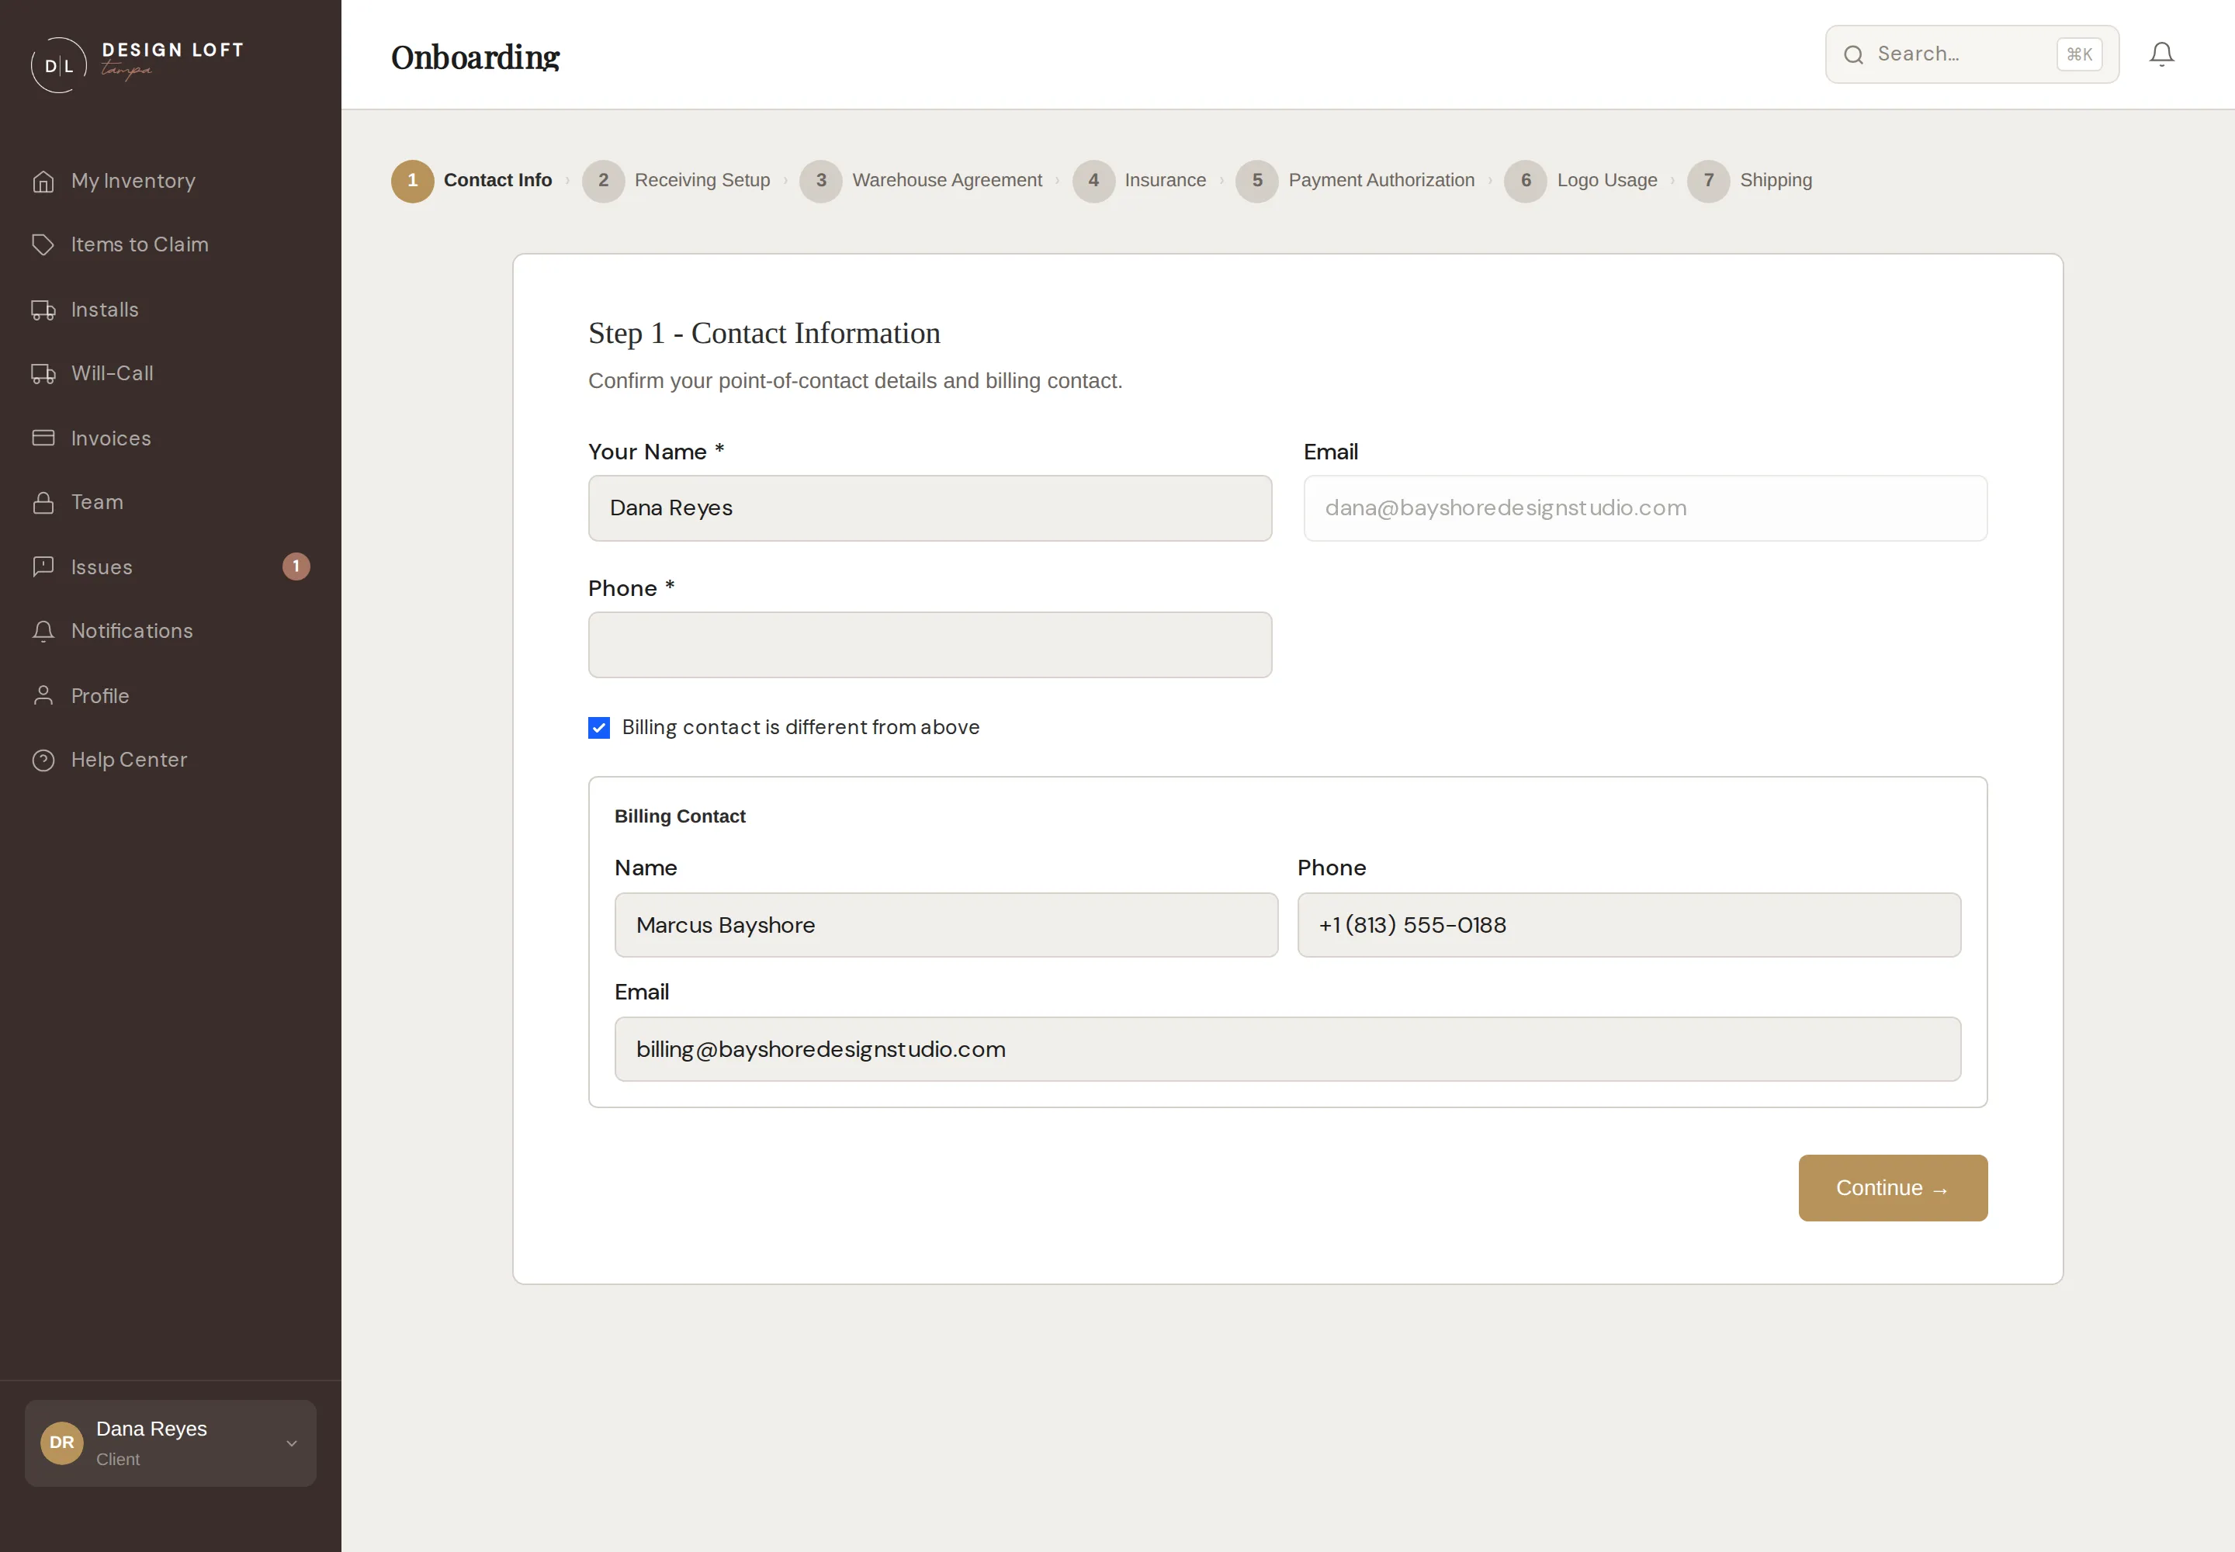Switch to Insurance step

[1165, 181]
